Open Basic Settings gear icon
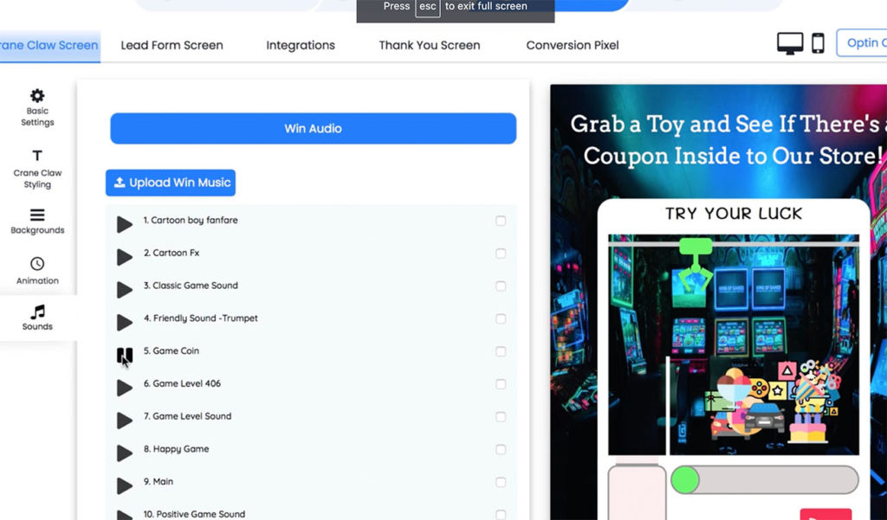 (x=37, y=95)
